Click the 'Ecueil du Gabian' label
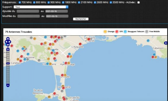 coord(75,99)
